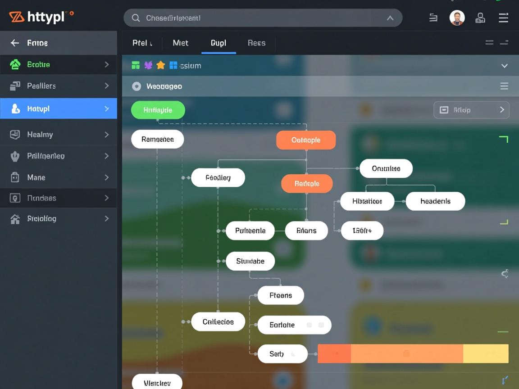
Task: Collapse the search bar with up caret
Action: (x=390, y=18)
